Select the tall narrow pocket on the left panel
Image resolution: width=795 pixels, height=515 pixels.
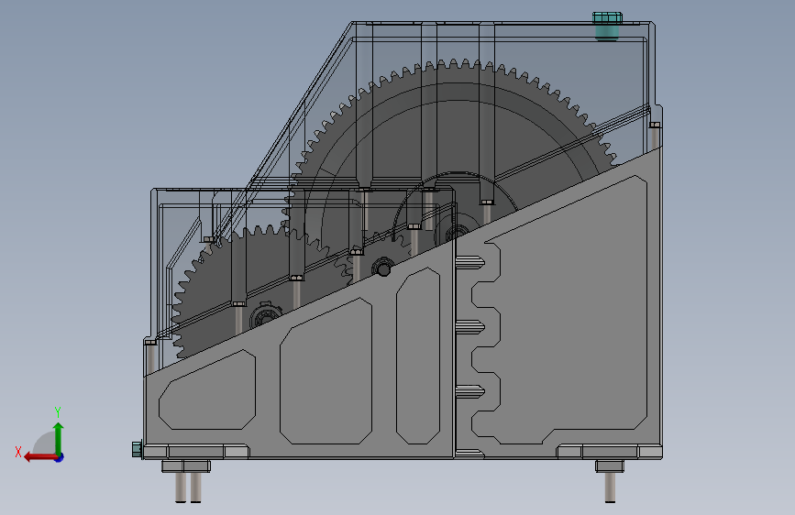coord(418,356)
